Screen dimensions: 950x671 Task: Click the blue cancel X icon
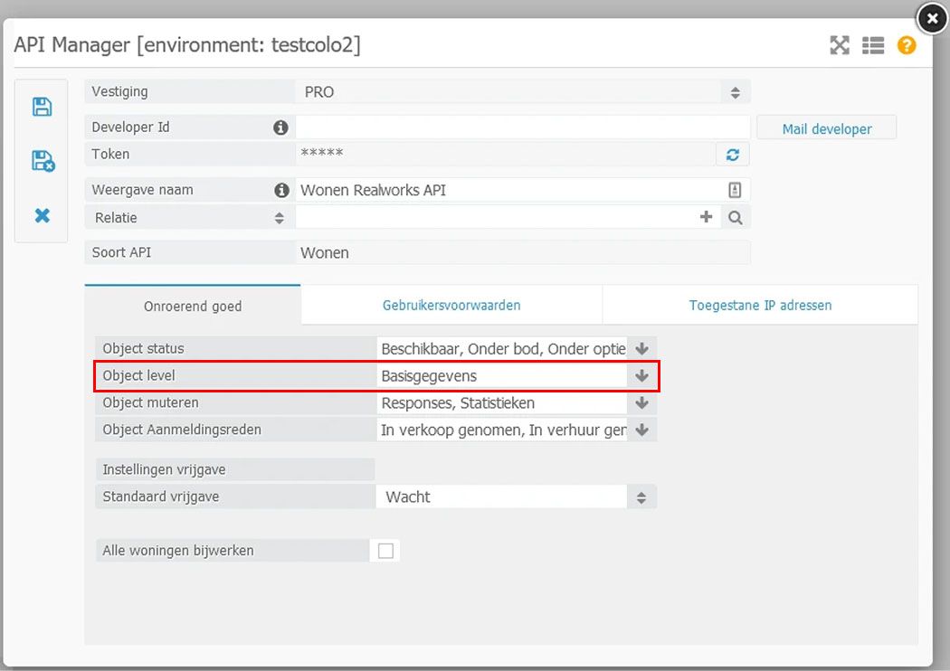coord(42,215)
